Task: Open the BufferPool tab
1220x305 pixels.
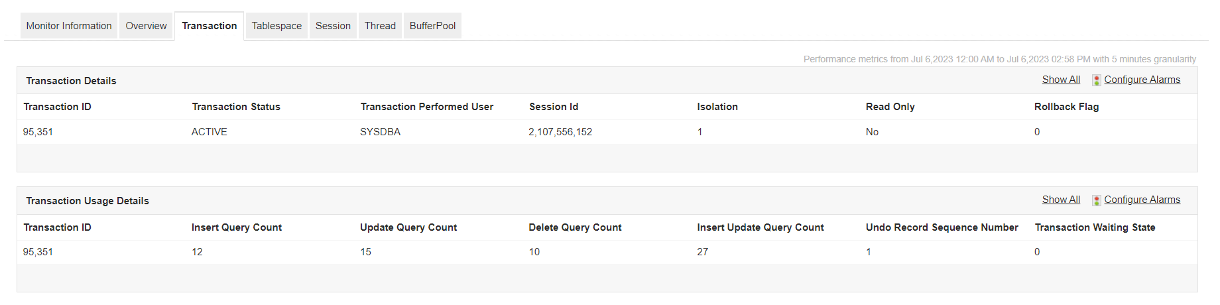Action: pyautogui.click(x=432, y=26)
